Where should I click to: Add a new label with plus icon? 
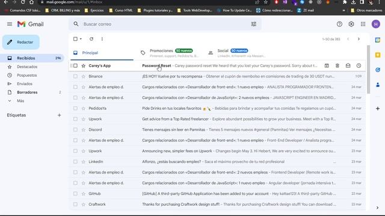(x=59, y=115)
